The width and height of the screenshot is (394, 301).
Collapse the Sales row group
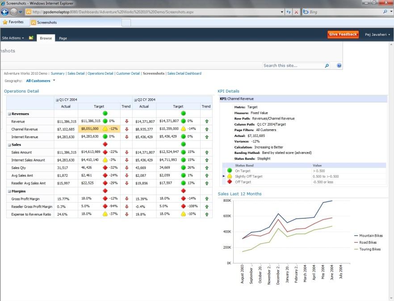point(9,145)
